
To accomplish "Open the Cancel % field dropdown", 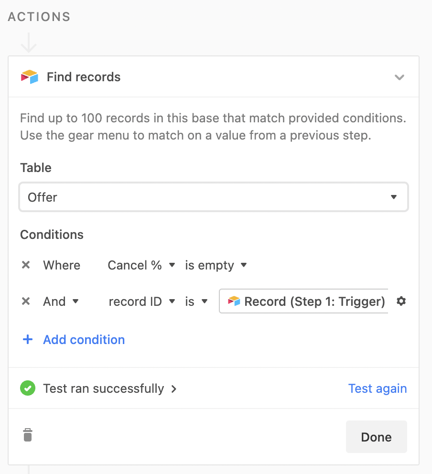I will (x=141, y=265).
